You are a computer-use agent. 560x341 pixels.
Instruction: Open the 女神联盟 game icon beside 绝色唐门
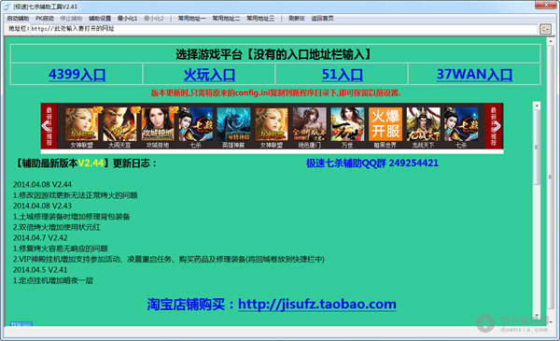[x=272, y=125]
